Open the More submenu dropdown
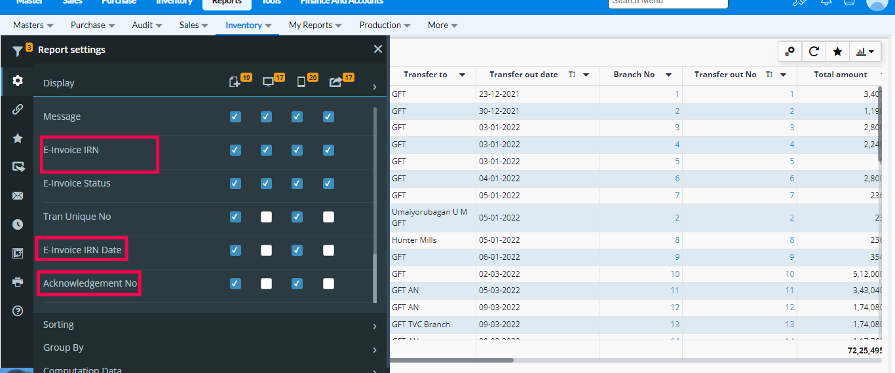895x373 pixels. click(x=443, y=25)
